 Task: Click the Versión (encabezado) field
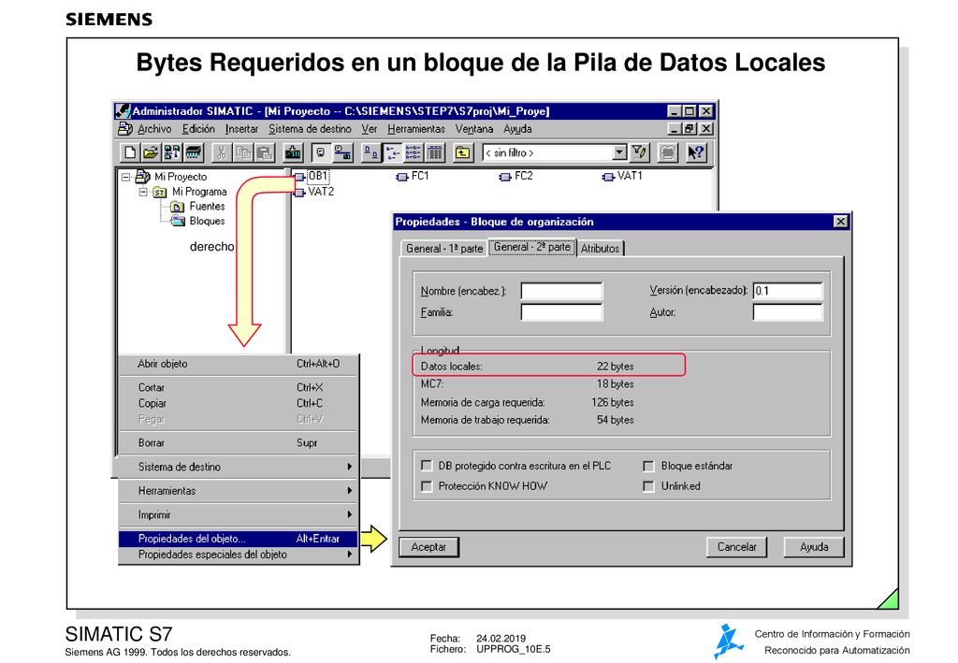[x=788, y=291]
